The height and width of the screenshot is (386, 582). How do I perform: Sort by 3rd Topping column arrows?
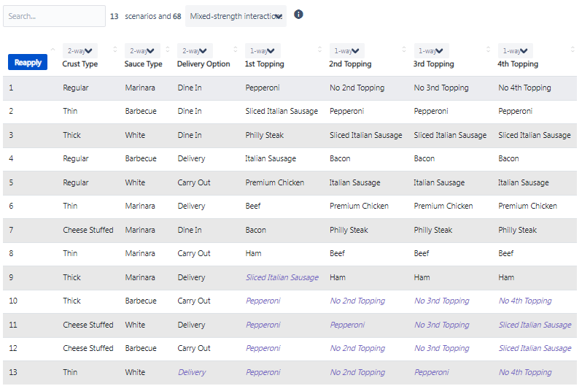click(x=488, y=50)
